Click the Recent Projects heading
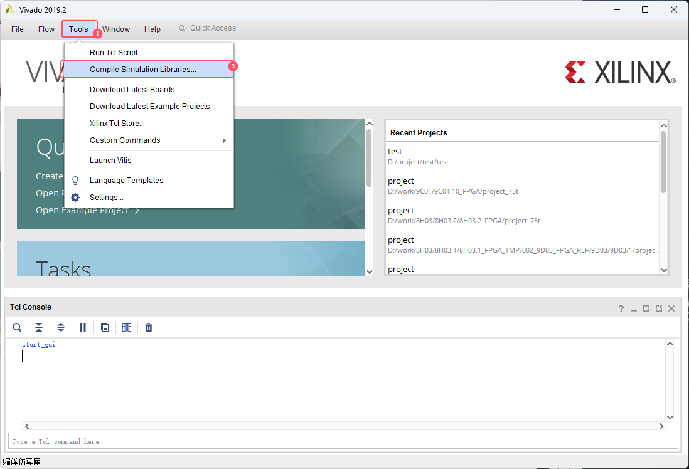The image size is (689, 469). coord(419,133)
